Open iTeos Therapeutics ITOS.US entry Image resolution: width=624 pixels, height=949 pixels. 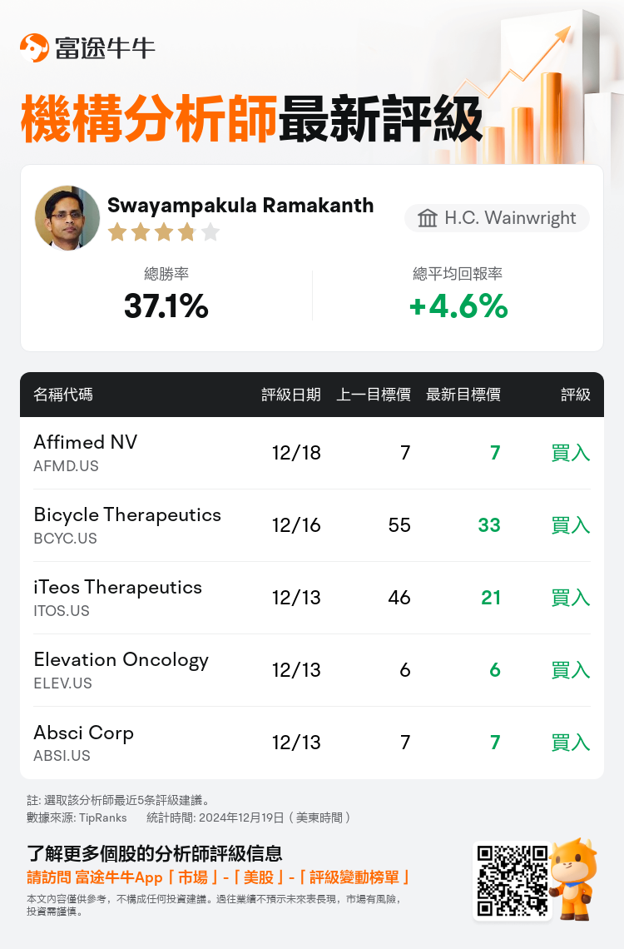pyautogui.click(x=312, y=598)
